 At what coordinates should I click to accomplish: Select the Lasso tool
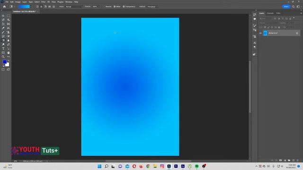point(3,20)
